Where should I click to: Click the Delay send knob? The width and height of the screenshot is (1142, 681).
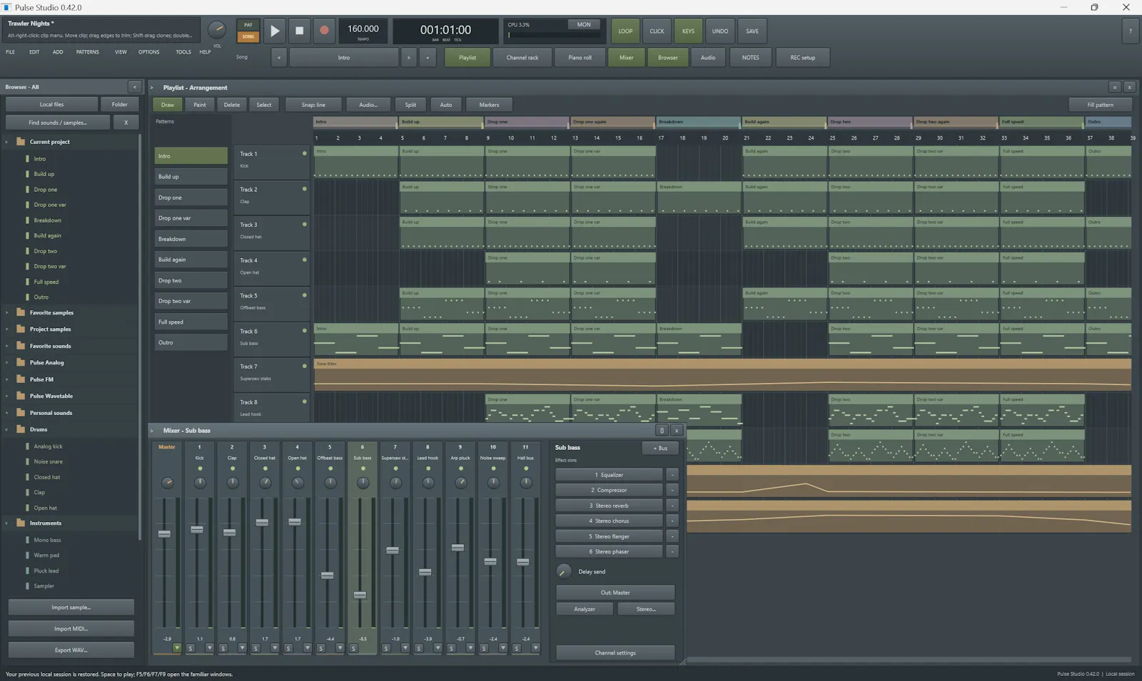pyautogui.click(x=563, y=571)
